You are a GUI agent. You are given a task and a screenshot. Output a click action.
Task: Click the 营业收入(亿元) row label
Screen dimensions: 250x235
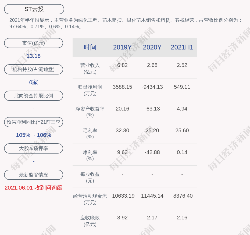(90, 69)
